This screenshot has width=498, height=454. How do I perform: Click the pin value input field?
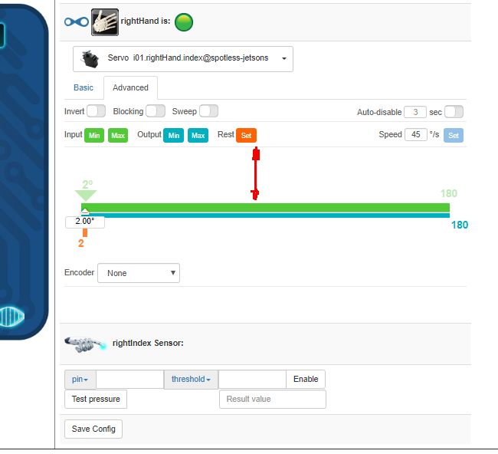pos(129,380)
